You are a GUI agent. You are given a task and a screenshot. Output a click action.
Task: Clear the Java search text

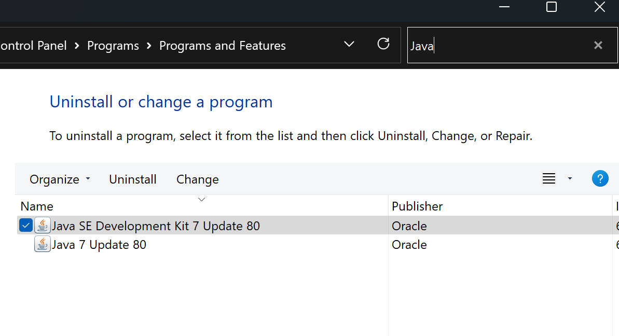tap(598, 45)
